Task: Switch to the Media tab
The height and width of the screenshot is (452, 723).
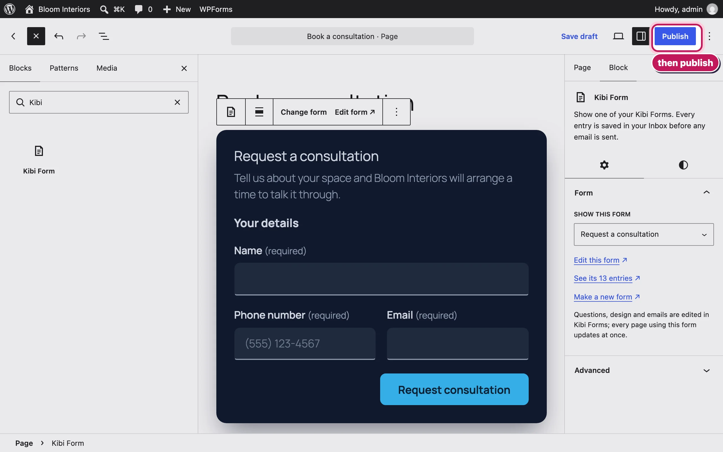Action: point(107,68)
